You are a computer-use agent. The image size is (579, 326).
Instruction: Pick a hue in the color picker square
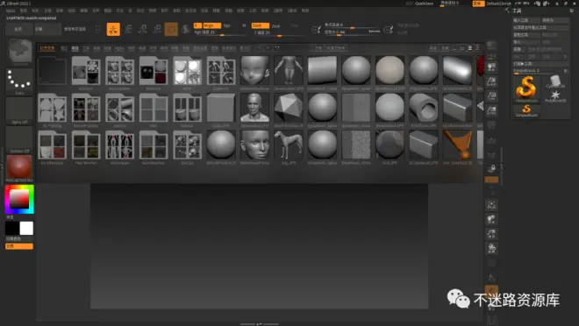19,200
